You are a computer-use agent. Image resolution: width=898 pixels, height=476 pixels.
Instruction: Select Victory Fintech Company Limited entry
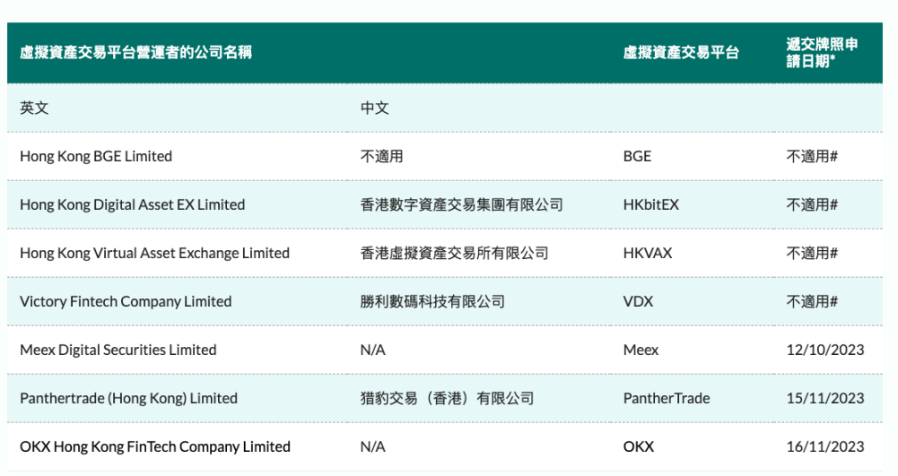pos(126,301)
